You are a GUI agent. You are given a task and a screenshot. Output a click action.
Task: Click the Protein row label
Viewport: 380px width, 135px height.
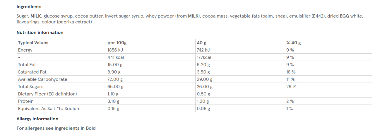(x=26, y=101)
